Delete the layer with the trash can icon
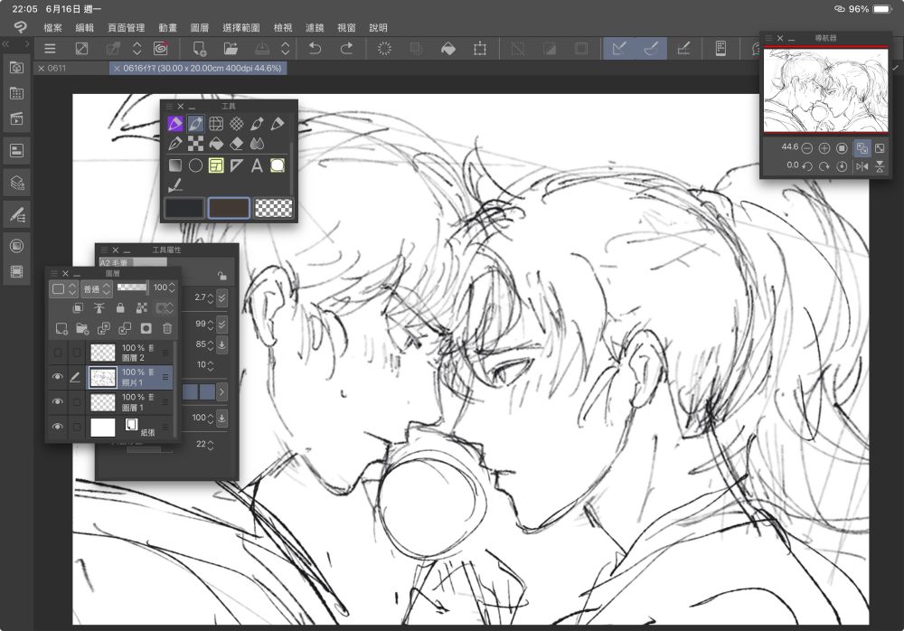904x631 pixels. pyautogui.click(x=167, y=329)
